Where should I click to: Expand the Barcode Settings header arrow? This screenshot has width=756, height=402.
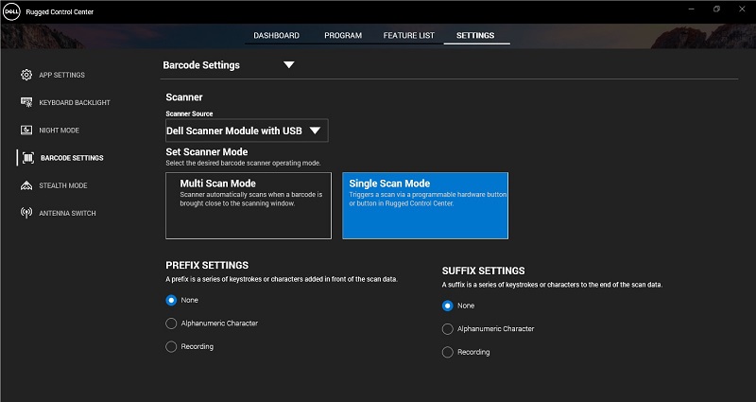[289, 64]
